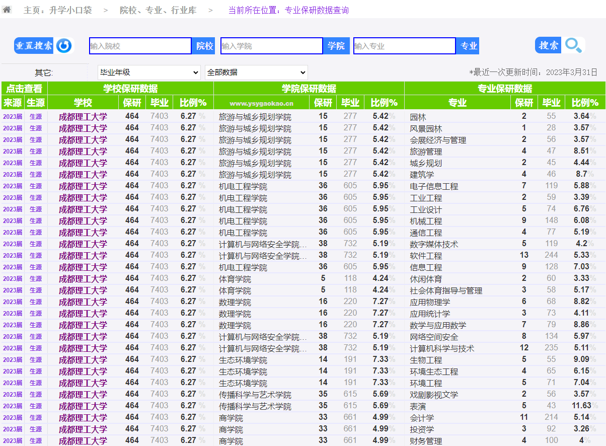Click the blue 专业 button

pos(469,46)
